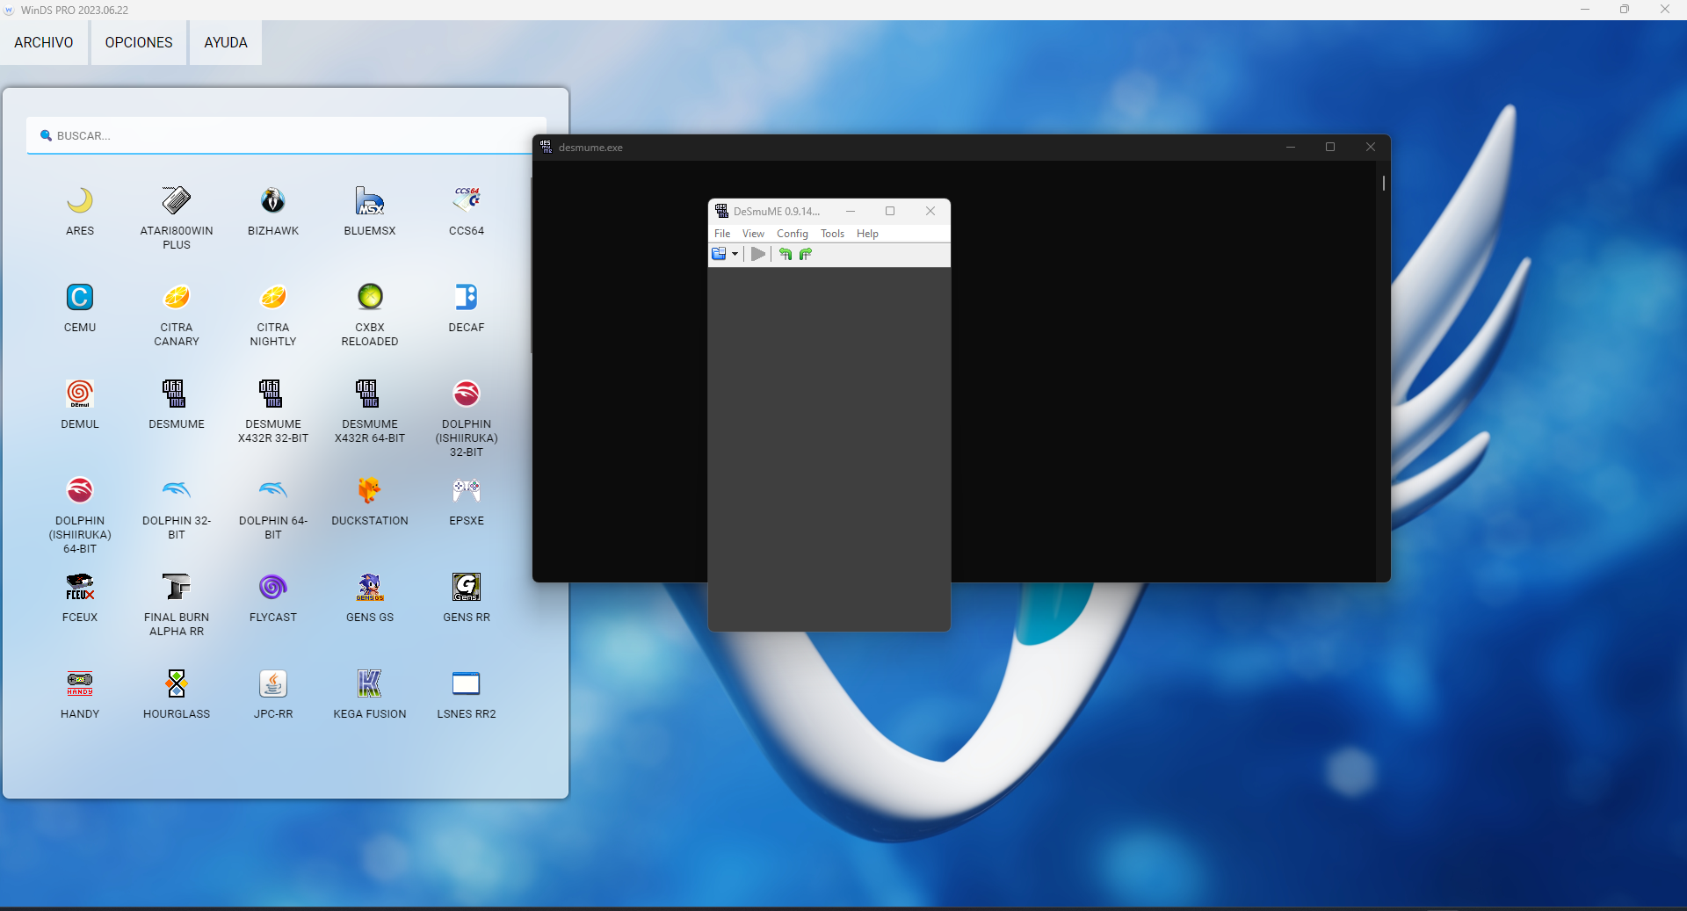This screenshot has height=911, width=1687.
Task: Rotate screen right with green arrow
Action: [806, 255]
